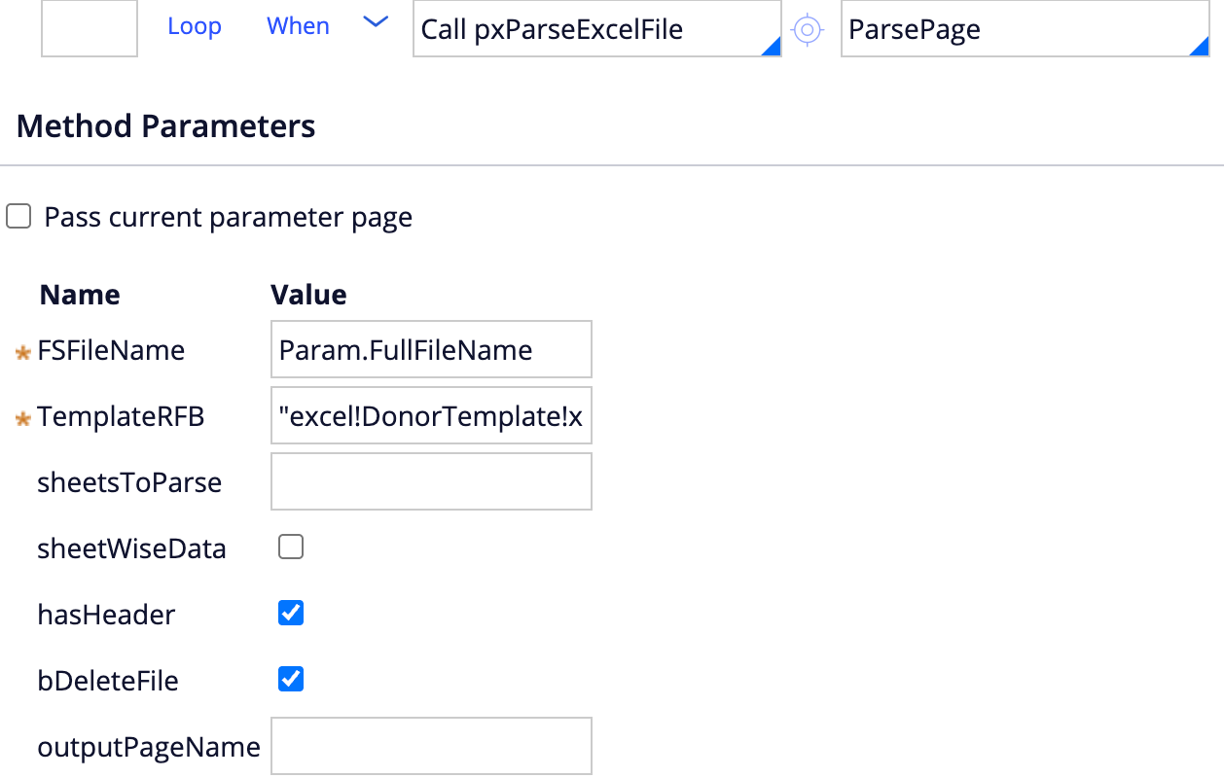Click into the sheetsToParse value field
1224x778 pixels.
(431, 481)
